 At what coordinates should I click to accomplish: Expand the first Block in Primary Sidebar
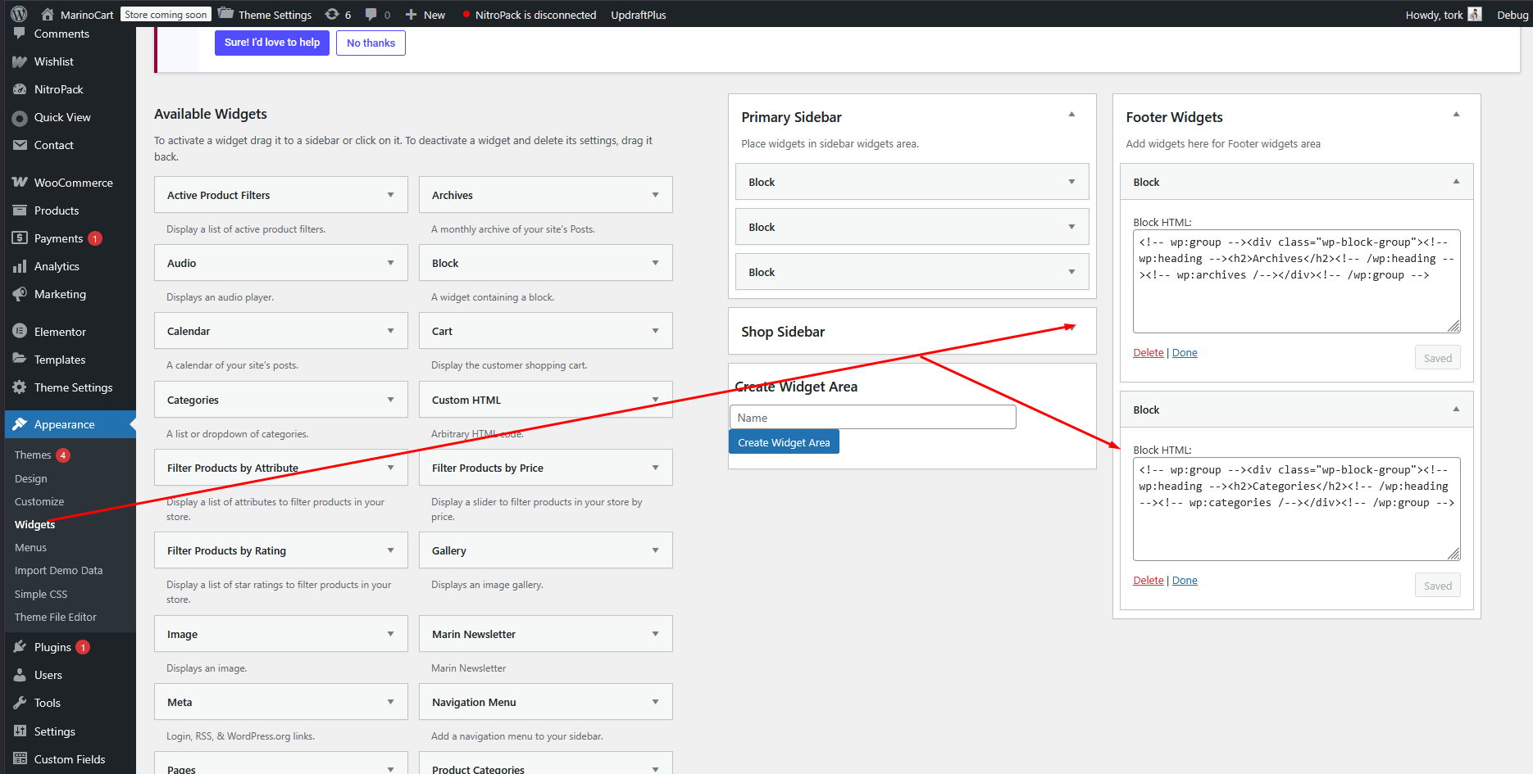(x=1071, y=182)
